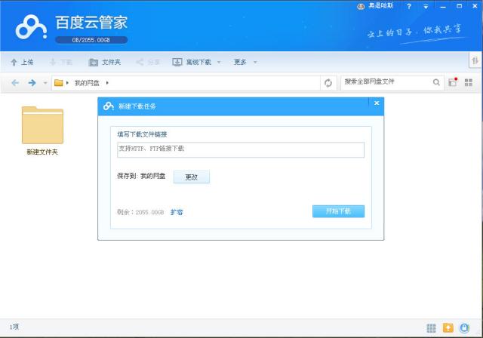The image size is (483, 338).
Task: Open the title bar dropdown menu arrow
Action: coord(426,7)
